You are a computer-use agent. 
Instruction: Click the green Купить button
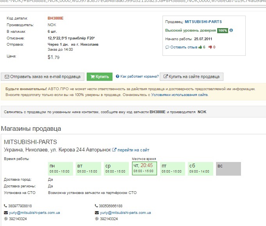[100, 77]
